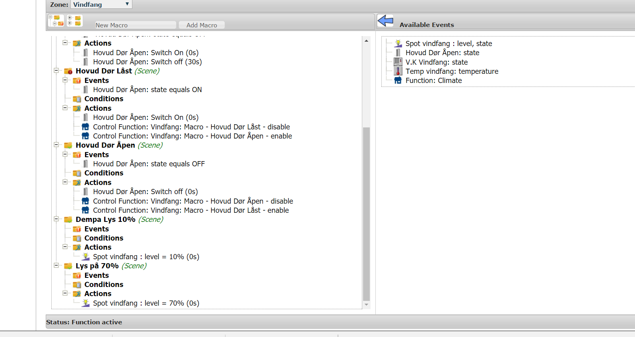Viewport: 635px width, 337px height.
Task: Click function icon for 'Hovud Dør Åpen - enable'
Action: pos(85,136)
